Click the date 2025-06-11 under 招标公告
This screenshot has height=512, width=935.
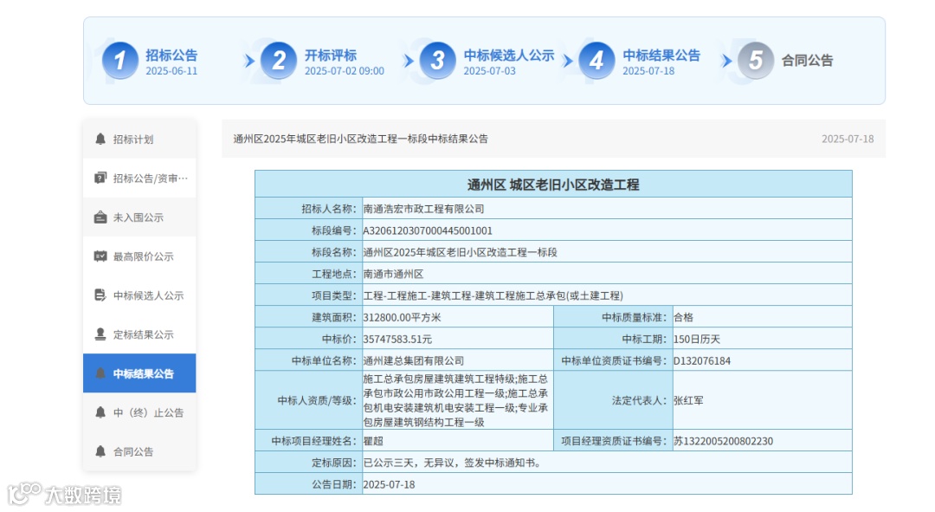[171, 71]
